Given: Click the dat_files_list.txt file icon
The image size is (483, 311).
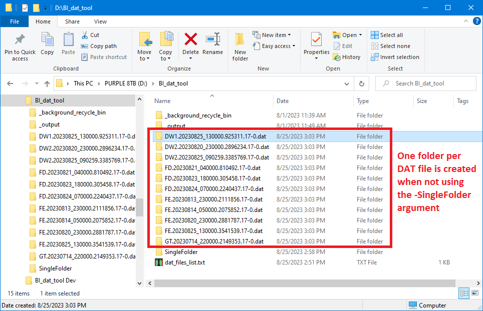Looking at the screenshot, I should click(x=159, y=262).
